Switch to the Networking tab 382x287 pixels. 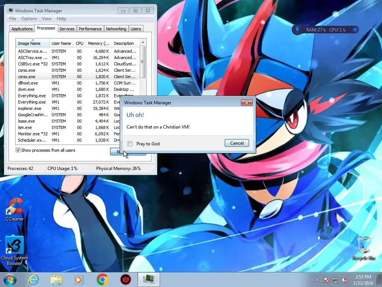tap(116, 28)
